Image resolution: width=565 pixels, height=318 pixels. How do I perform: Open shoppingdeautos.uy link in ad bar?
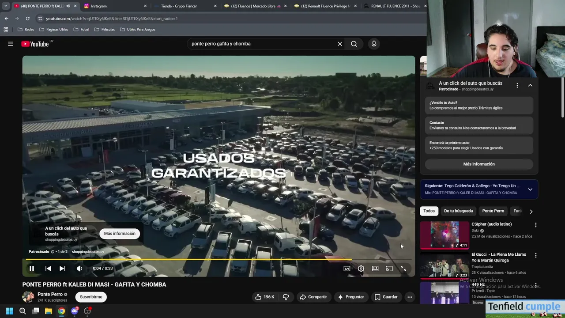88,252
